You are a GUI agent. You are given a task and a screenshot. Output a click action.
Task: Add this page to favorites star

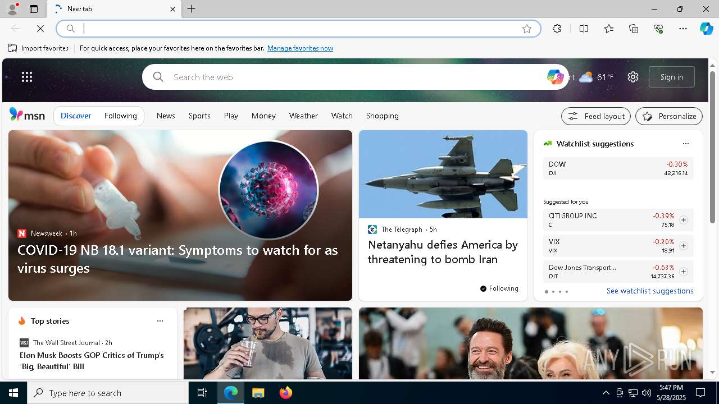[x=527, y=29]
